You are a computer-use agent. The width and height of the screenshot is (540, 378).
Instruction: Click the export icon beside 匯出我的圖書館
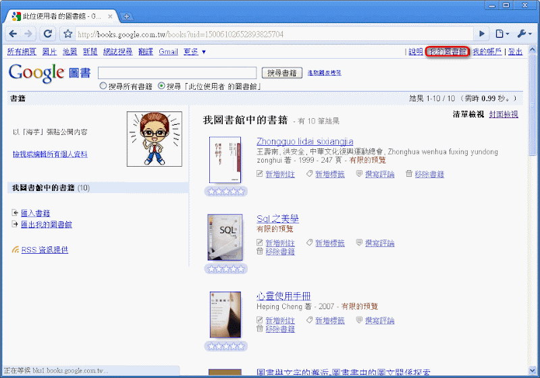click(x=15, y=224)
